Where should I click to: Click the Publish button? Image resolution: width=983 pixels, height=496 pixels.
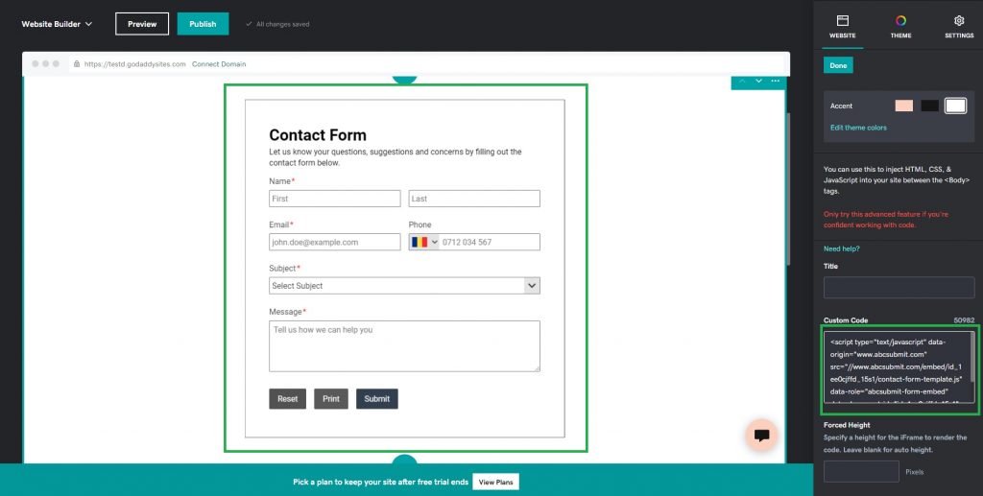click(203, 24)
